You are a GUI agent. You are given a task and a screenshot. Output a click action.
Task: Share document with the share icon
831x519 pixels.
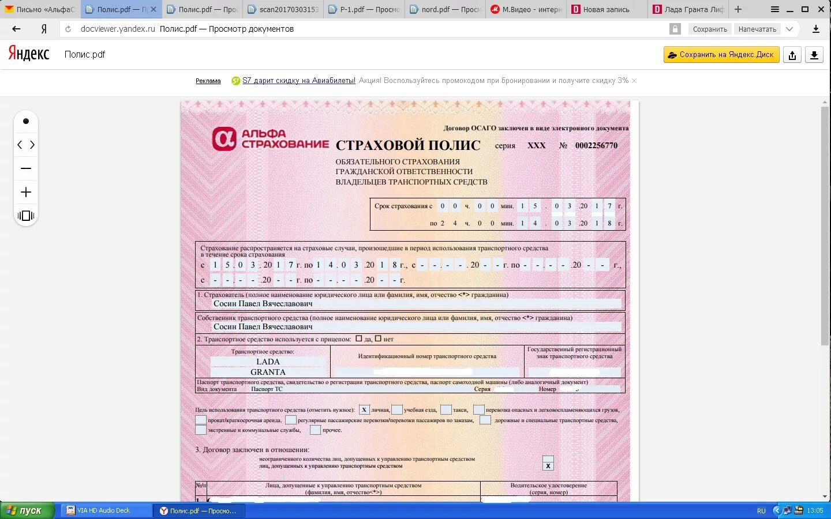[792, 55]
